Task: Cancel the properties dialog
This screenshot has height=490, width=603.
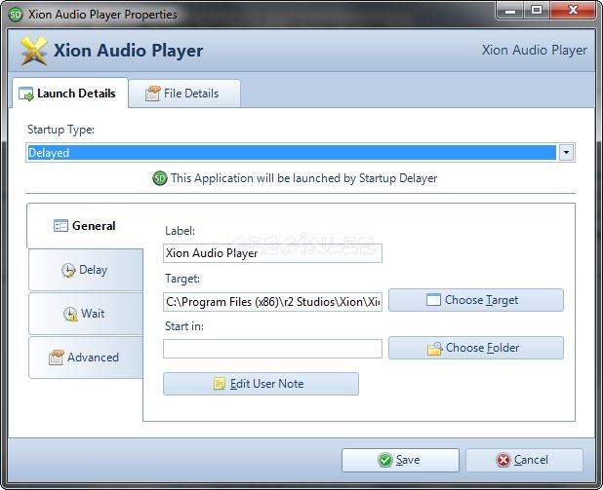Action: point(525,460)
